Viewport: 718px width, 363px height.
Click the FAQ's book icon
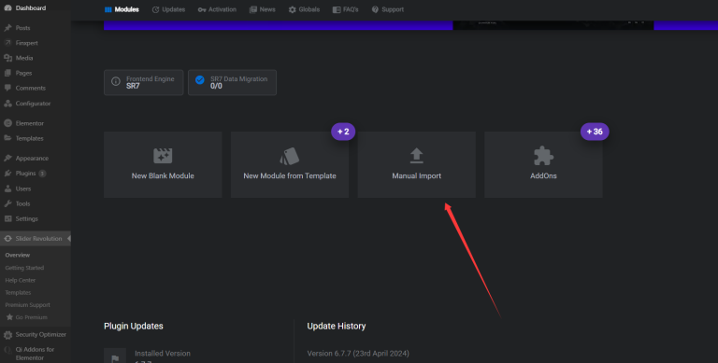(x=337, y=9)
